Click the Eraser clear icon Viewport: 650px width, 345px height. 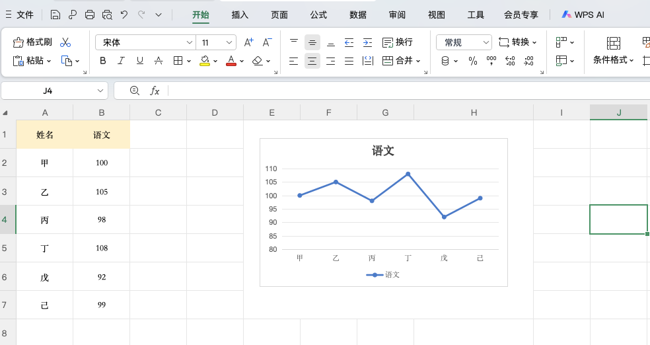258,61
